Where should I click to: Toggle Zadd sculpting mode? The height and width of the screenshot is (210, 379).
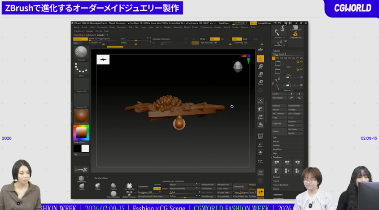coord(236,39)
